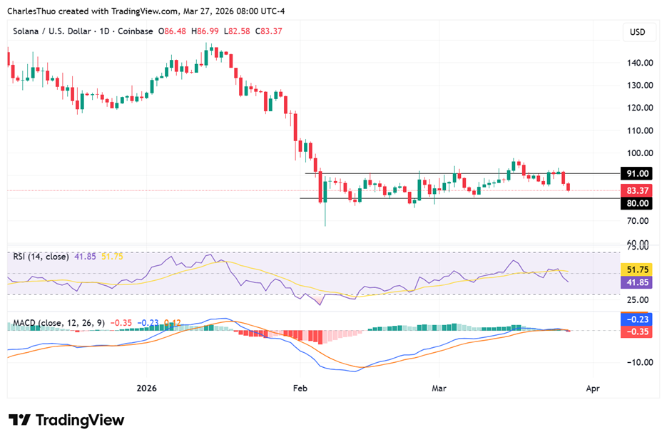The height and width of the screenshot is (442, 667).
Task: Click the red -0.35 MACD axis tag
Action: pyautogui.click(x=637, y=331)
